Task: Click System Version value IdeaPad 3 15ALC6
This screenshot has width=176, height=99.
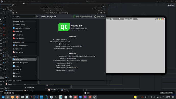Action: tap(72, 68)
